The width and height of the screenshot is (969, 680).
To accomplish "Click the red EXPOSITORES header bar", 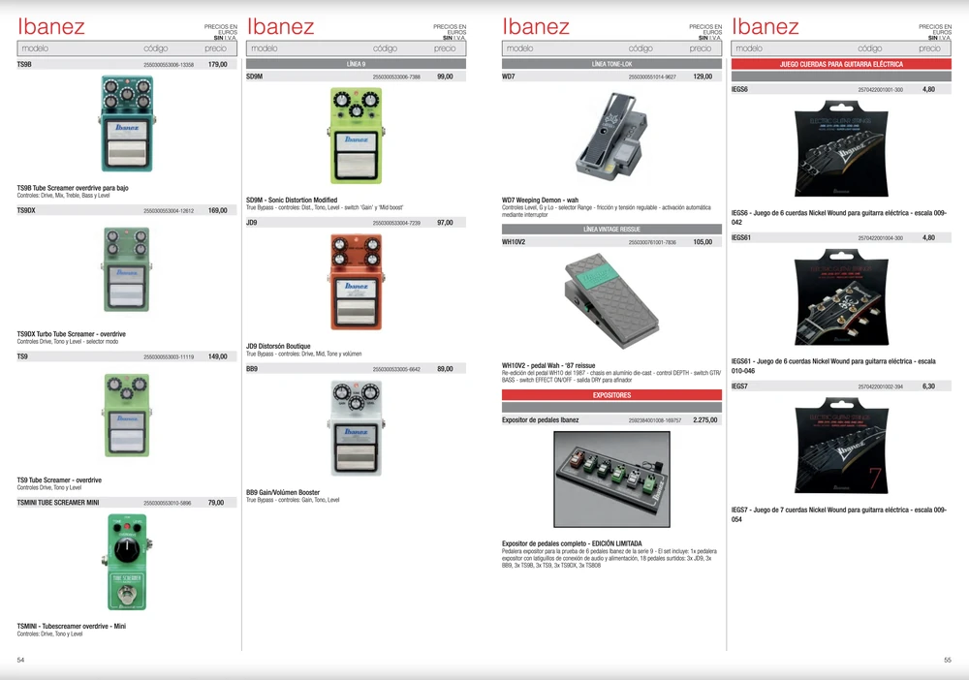I will pyautogui.click(x=611, y=394).
